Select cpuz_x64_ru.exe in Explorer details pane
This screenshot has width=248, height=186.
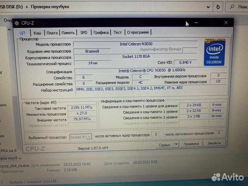point(15,166)
